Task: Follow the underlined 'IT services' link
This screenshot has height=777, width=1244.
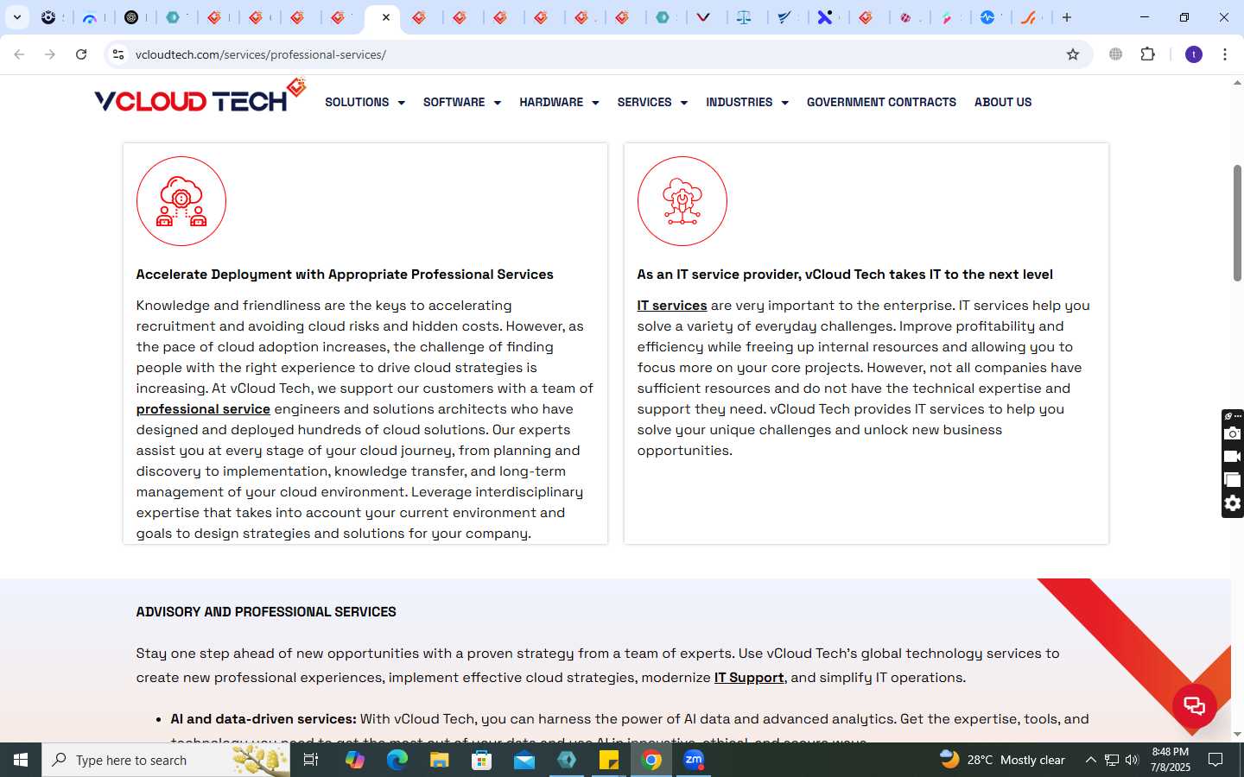Action: [672, 306]
